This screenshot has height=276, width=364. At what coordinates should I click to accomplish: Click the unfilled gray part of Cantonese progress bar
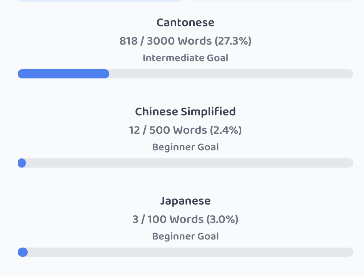point(231,74)
